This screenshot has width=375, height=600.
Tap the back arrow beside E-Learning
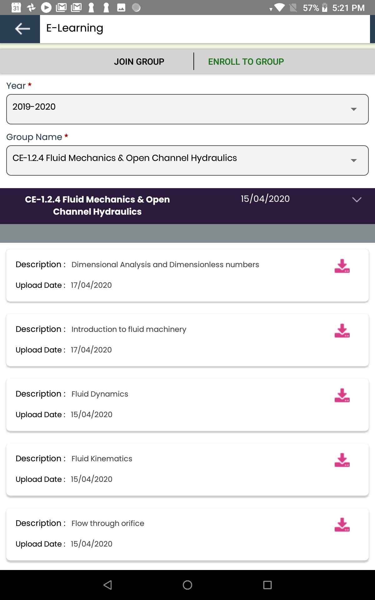(x=22, y=29)
